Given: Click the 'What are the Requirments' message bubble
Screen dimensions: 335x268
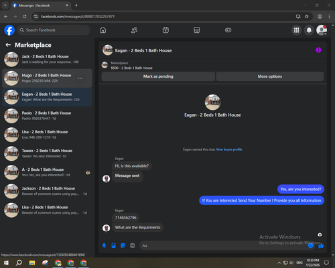Looking at the screenshot, I should 137,227.
